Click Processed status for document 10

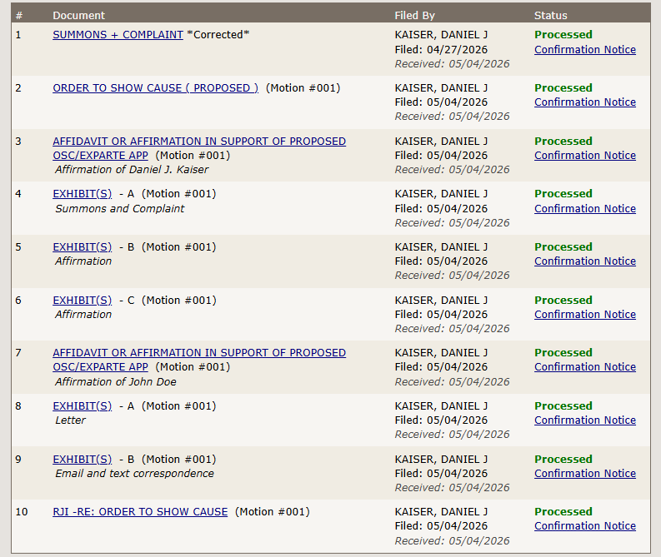tap(563, 511)
